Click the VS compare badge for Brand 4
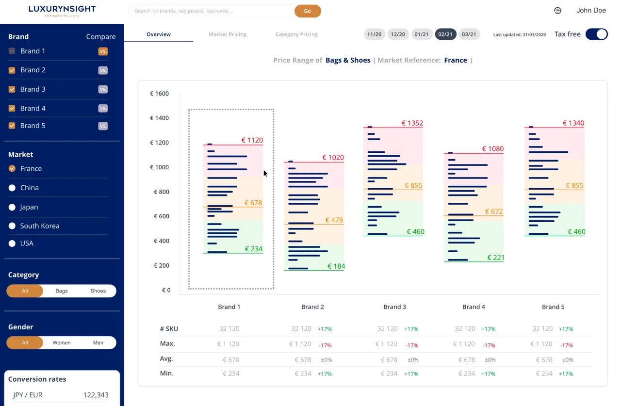The image size is (621, 406). click(x=103, y=109)
